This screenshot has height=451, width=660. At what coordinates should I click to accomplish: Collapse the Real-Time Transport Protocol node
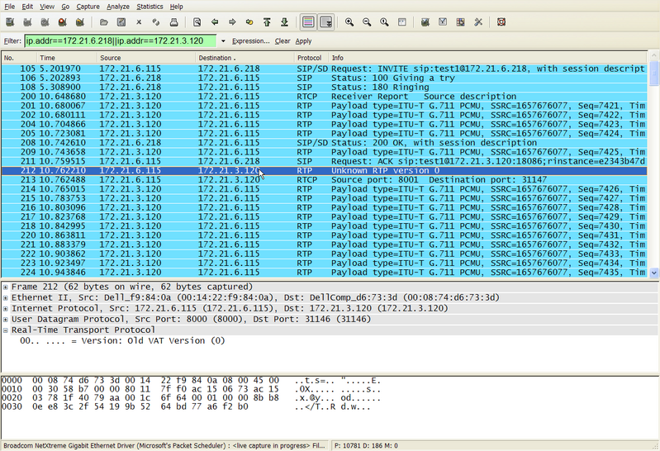6,330
